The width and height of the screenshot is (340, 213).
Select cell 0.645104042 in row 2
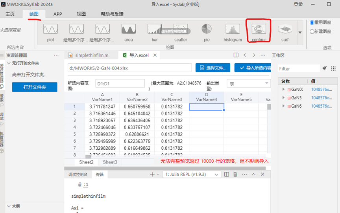(137, 114)
